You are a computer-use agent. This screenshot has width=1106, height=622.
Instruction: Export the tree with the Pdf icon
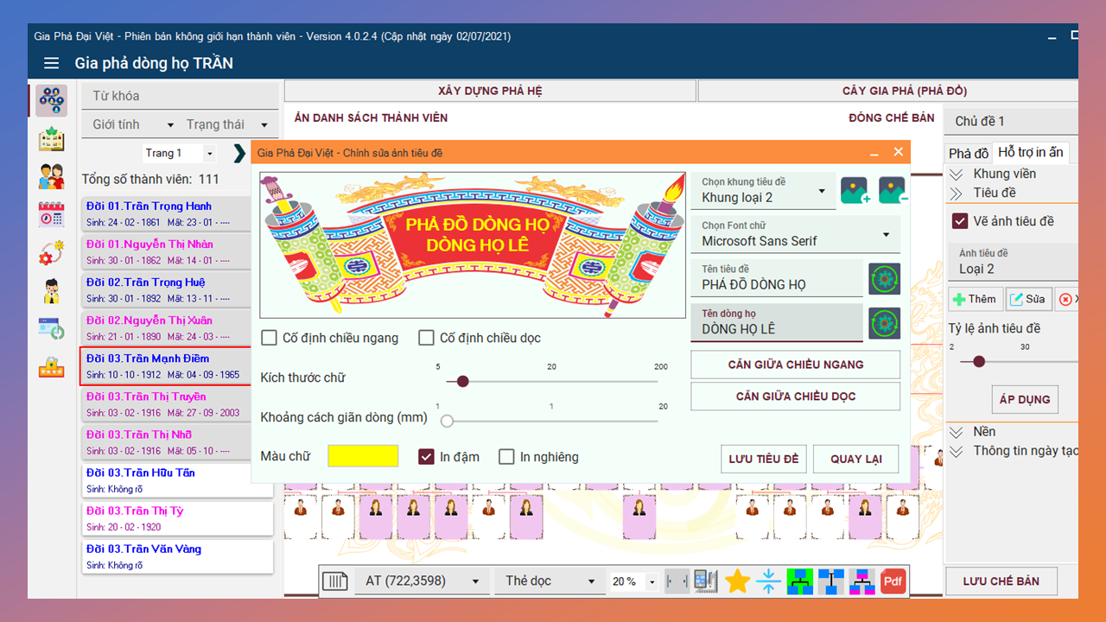pos(893,581)
